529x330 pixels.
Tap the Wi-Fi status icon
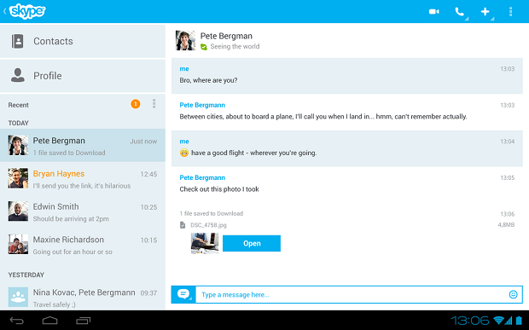[498, 321]
